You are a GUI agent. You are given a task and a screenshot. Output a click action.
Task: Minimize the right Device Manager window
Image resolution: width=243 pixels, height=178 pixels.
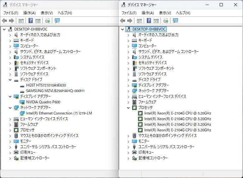tap(207, 5)
